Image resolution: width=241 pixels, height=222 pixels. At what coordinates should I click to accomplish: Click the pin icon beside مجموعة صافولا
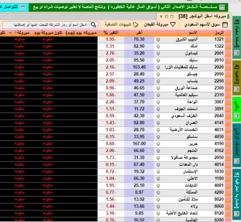click(x=158, y=158)
